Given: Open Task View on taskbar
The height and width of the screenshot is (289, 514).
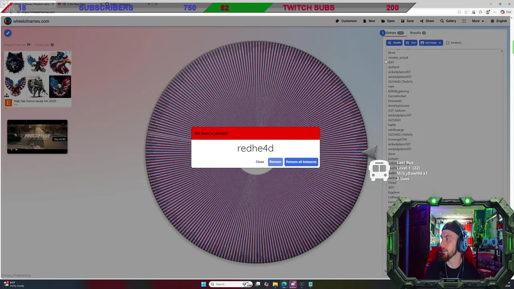Looking at the screenshot, I should [x=258, y=284].
